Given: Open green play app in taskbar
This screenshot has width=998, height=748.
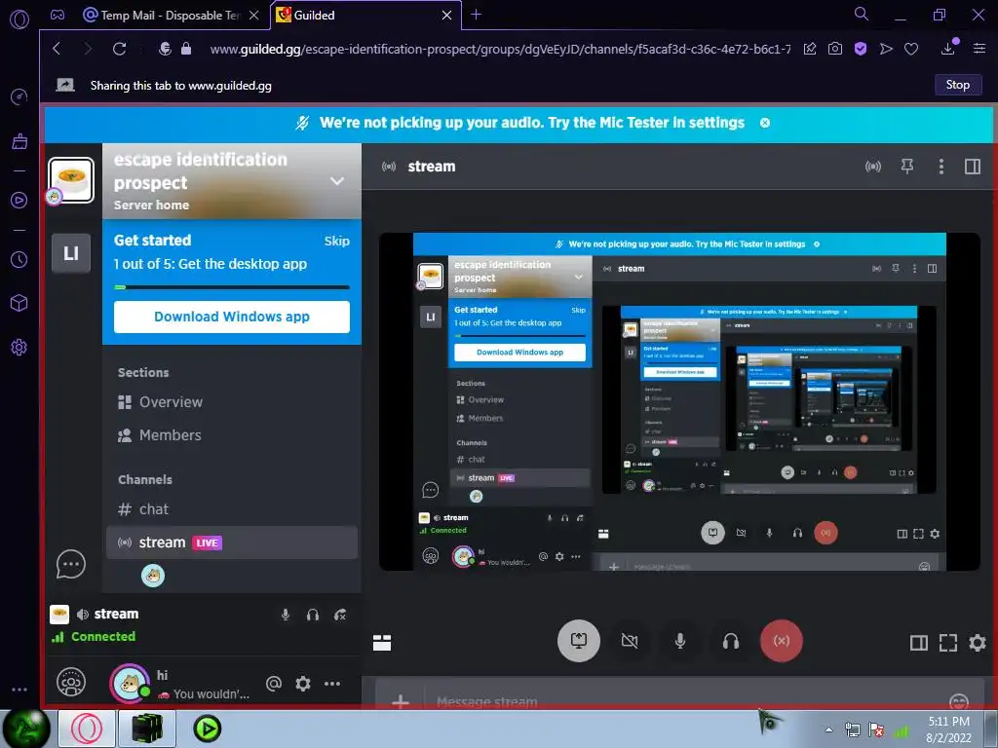Looking at the screenshot, I should point(207,729).
